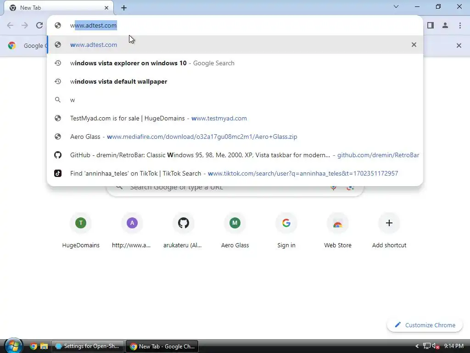Show hidden tray icons arrow
The height and width of the screenshot is (353, 470).
tap(417, 346)
